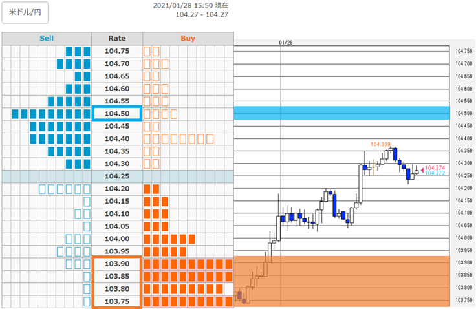The image size is (476, 309).
Task: Click the 01/28 date label on chart
Action: tap(286, 43)
